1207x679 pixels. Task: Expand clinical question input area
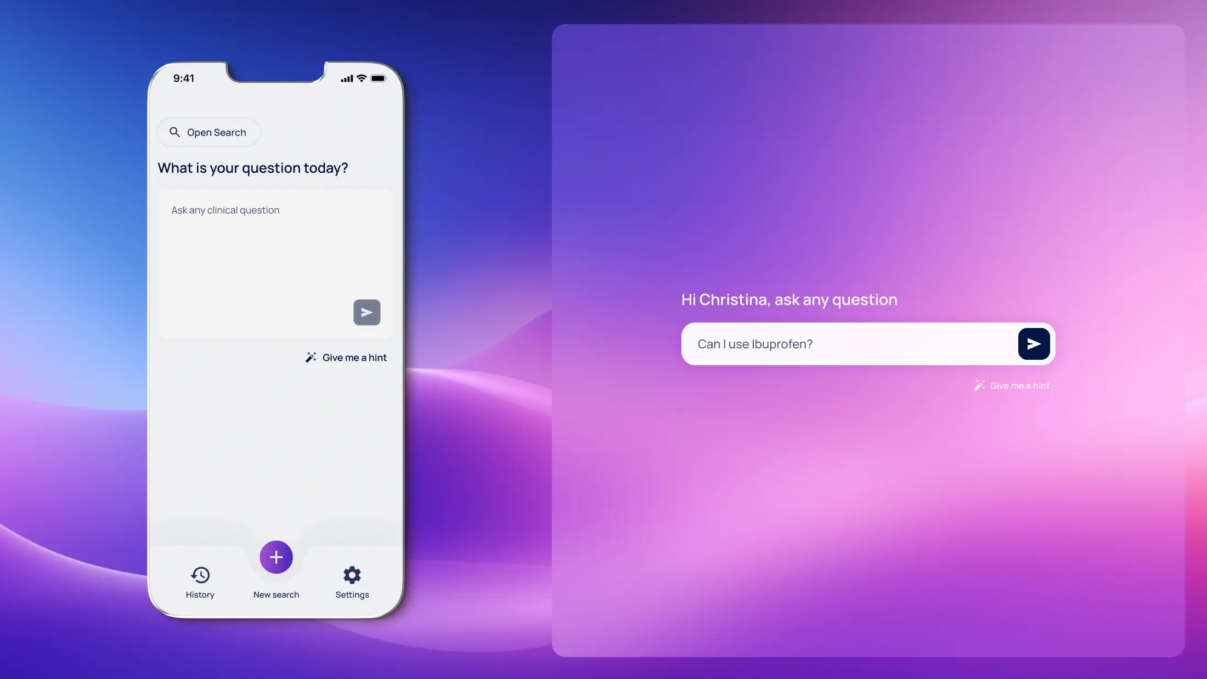click(x=276, y=261)
